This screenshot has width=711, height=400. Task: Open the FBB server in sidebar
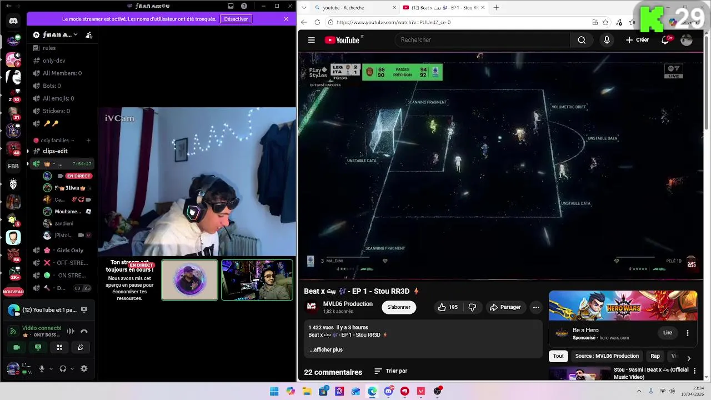(x=13, y=166)
